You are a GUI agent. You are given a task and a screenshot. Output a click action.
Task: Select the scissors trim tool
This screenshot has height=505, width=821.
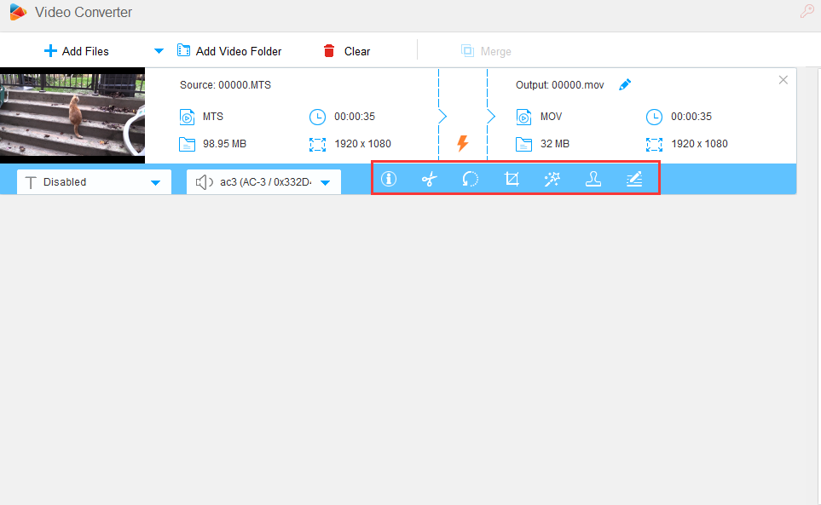(430, 179)
